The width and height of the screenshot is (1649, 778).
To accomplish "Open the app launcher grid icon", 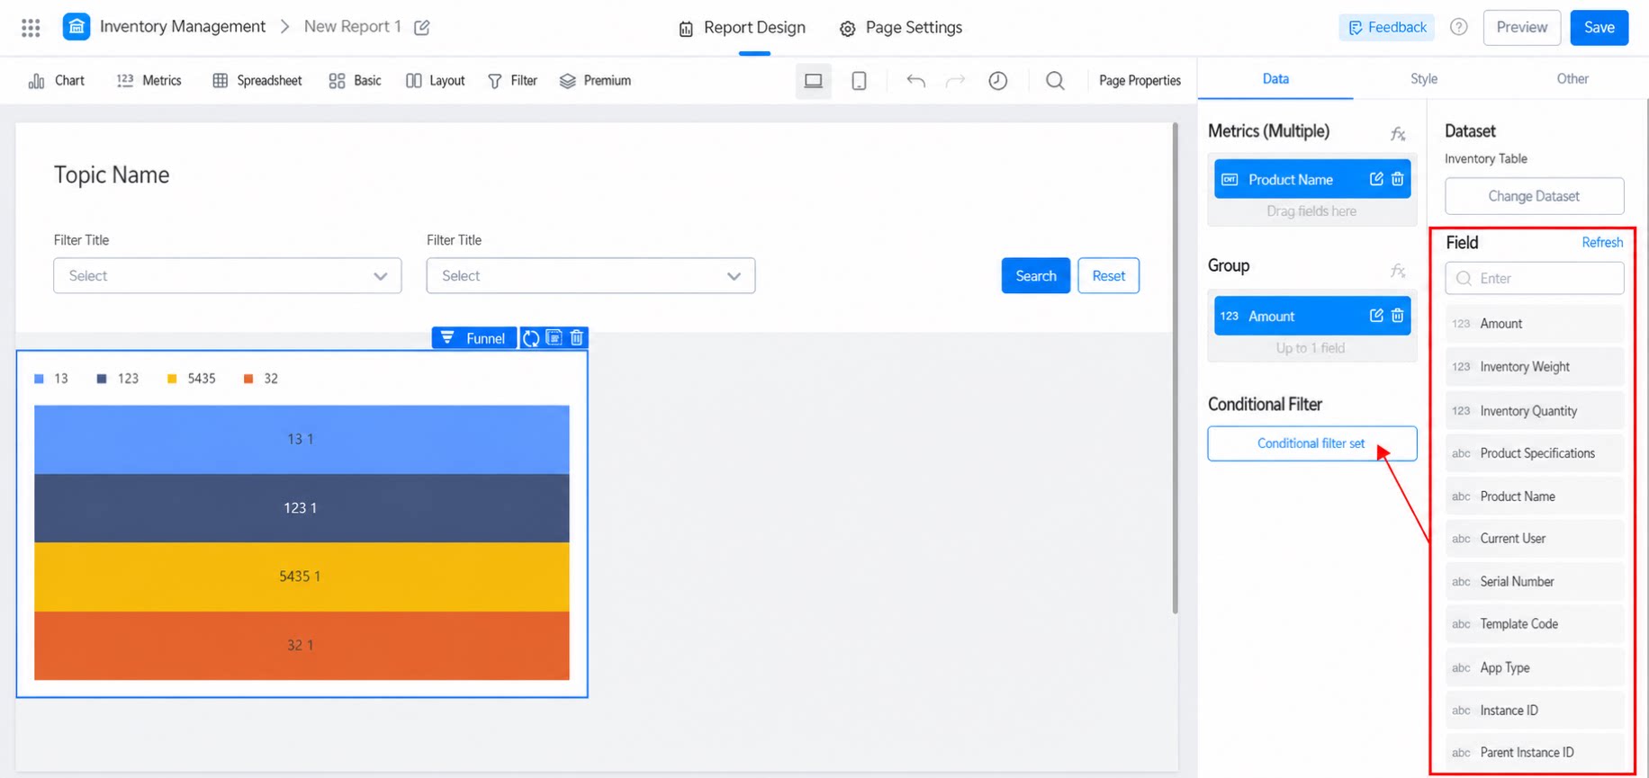I will click(x=31, y=28).
